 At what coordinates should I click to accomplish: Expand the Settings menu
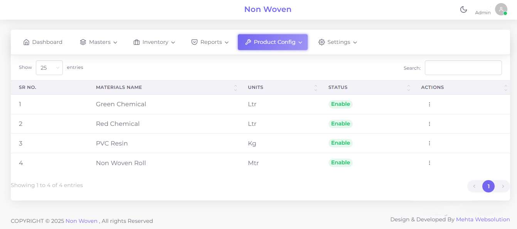338,42
